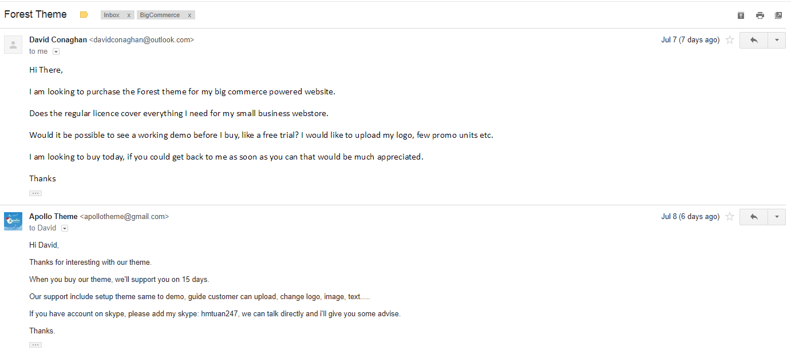Expand the "to me" recipient details
This screenshot has height=350, width=791.
(x=56, y=51)
